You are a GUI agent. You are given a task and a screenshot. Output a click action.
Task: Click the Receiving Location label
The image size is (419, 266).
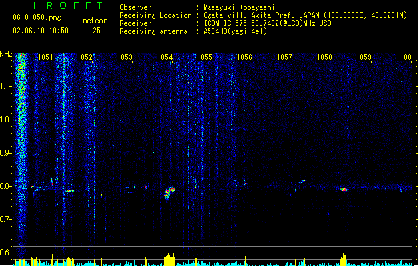155,15
